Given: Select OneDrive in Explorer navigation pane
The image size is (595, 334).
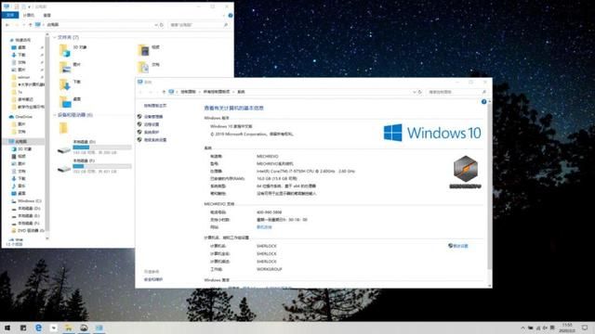Looking at the screenshot, I should [x=22, y=117].
